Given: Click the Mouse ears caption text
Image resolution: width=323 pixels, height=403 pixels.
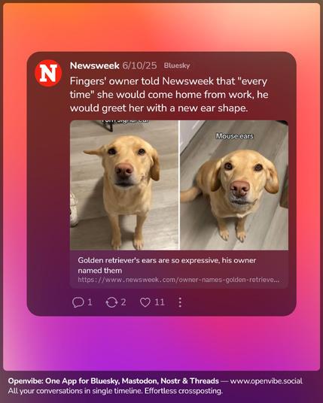Looking at the screenshot, I should [x=234, y=136].
